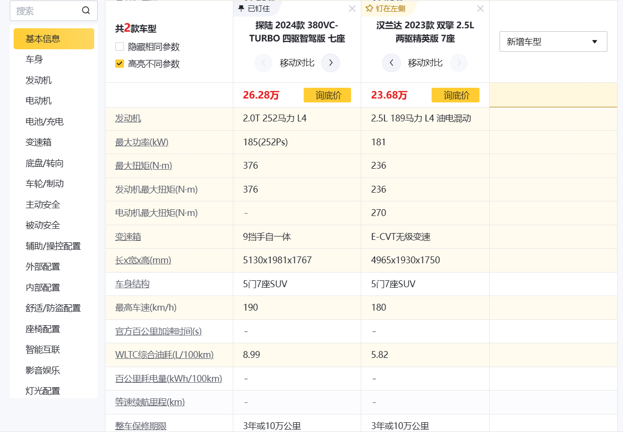Viewport: 623px width, 432px height.
Task: Click the 汉兰达 2023款 双擎 model title
Action: click(x=425, y=32)
